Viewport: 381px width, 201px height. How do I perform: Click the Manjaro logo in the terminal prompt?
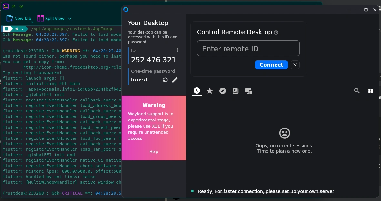pos(6,29)
